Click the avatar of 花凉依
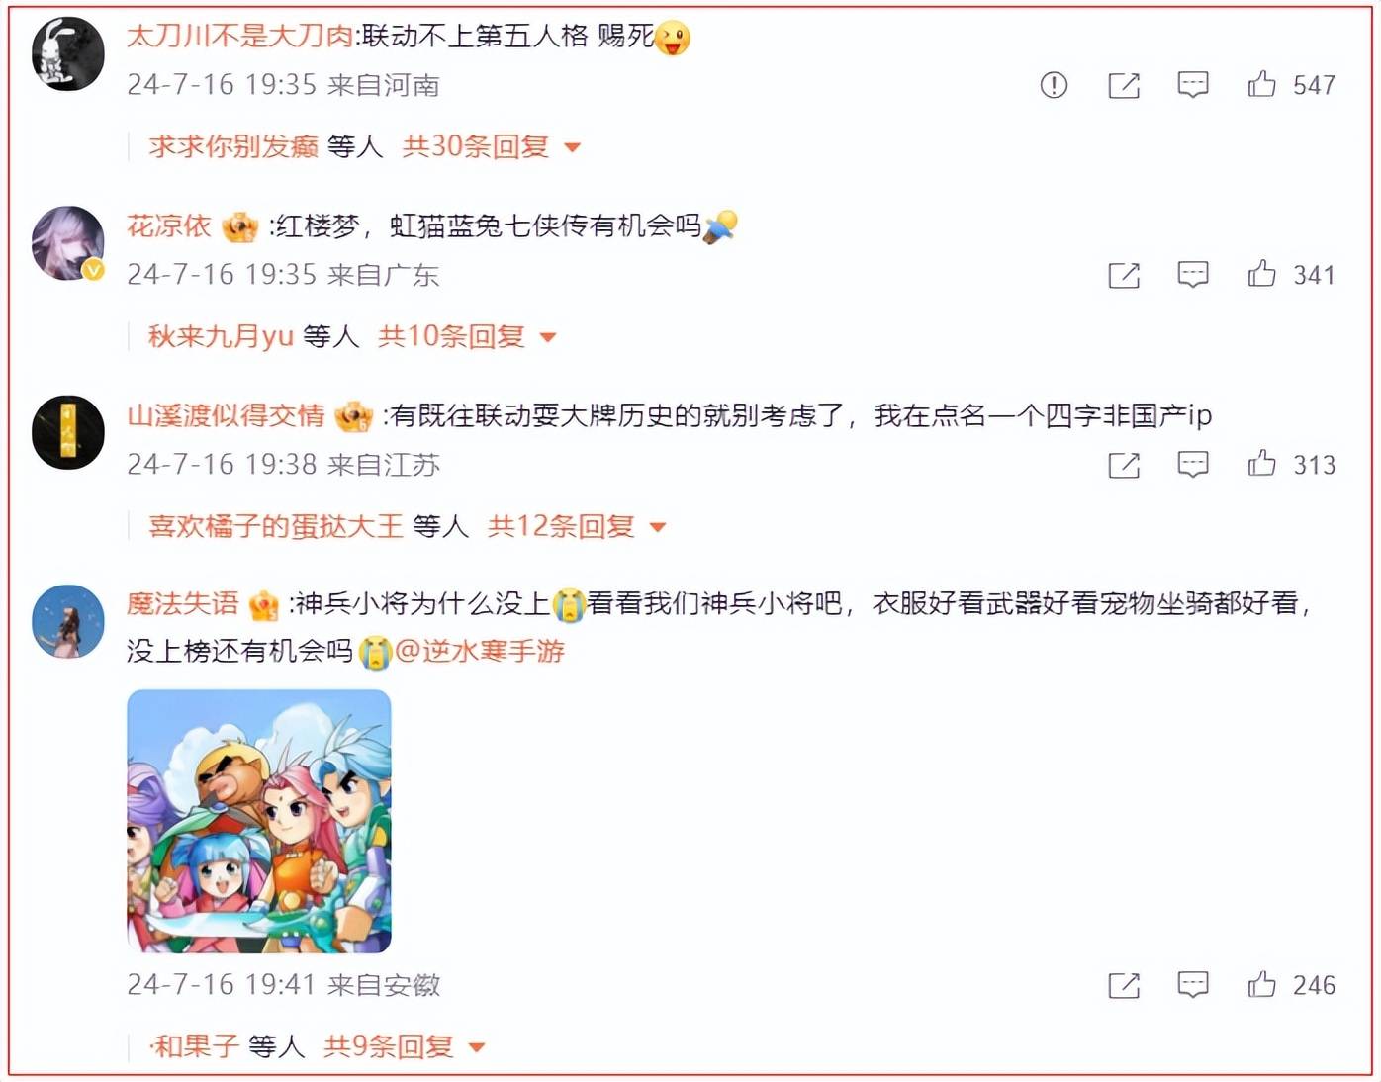 point(67,243)
